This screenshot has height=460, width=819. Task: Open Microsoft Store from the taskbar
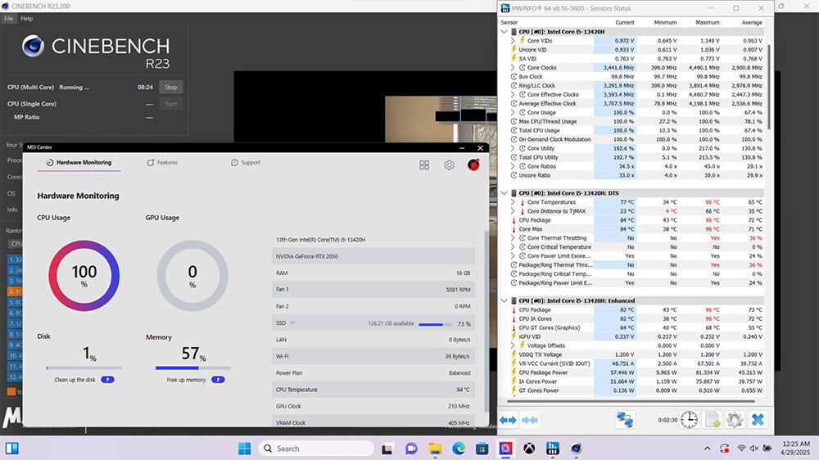pos(482,449)
